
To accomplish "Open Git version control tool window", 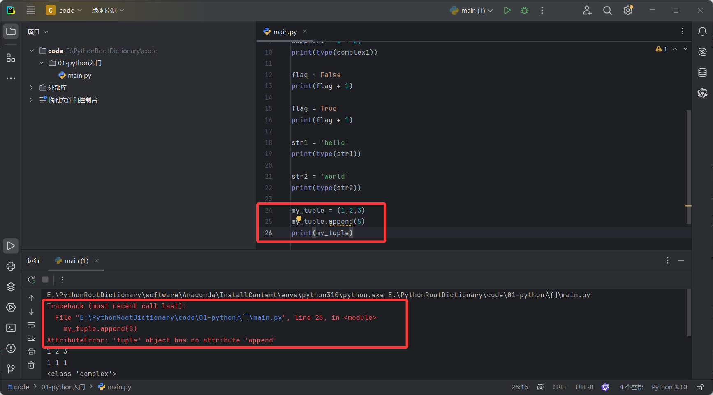I will (x=11, y=369).
